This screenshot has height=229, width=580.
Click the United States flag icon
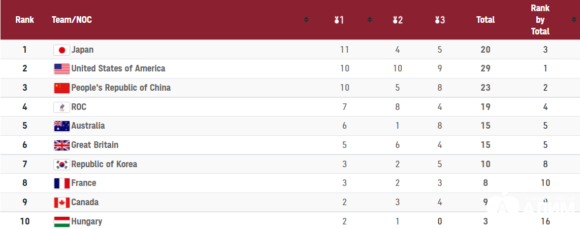[x=62, y=69]
